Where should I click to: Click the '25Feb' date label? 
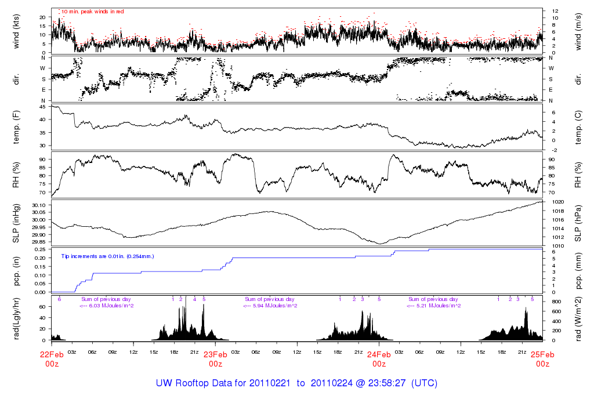[x=542, y=355]
